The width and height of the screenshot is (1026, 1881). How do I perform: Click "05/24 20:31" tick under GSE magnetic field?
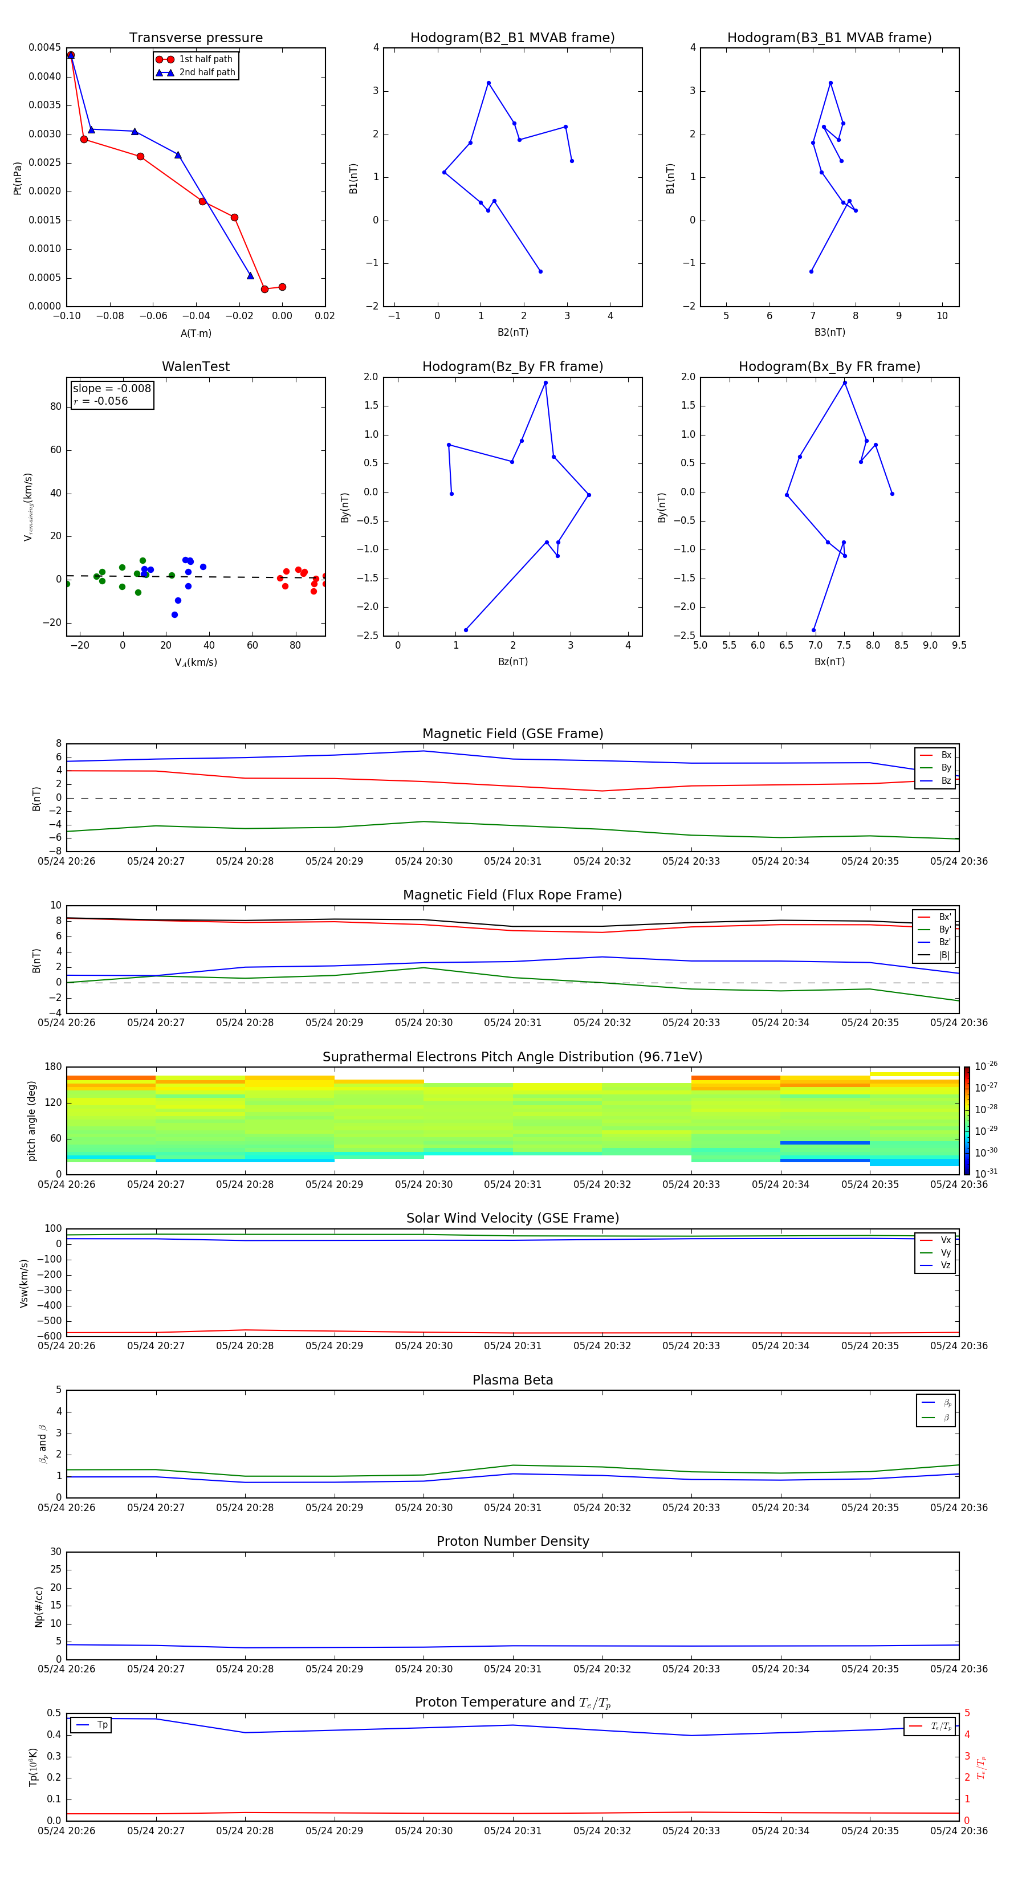point(512,862)
